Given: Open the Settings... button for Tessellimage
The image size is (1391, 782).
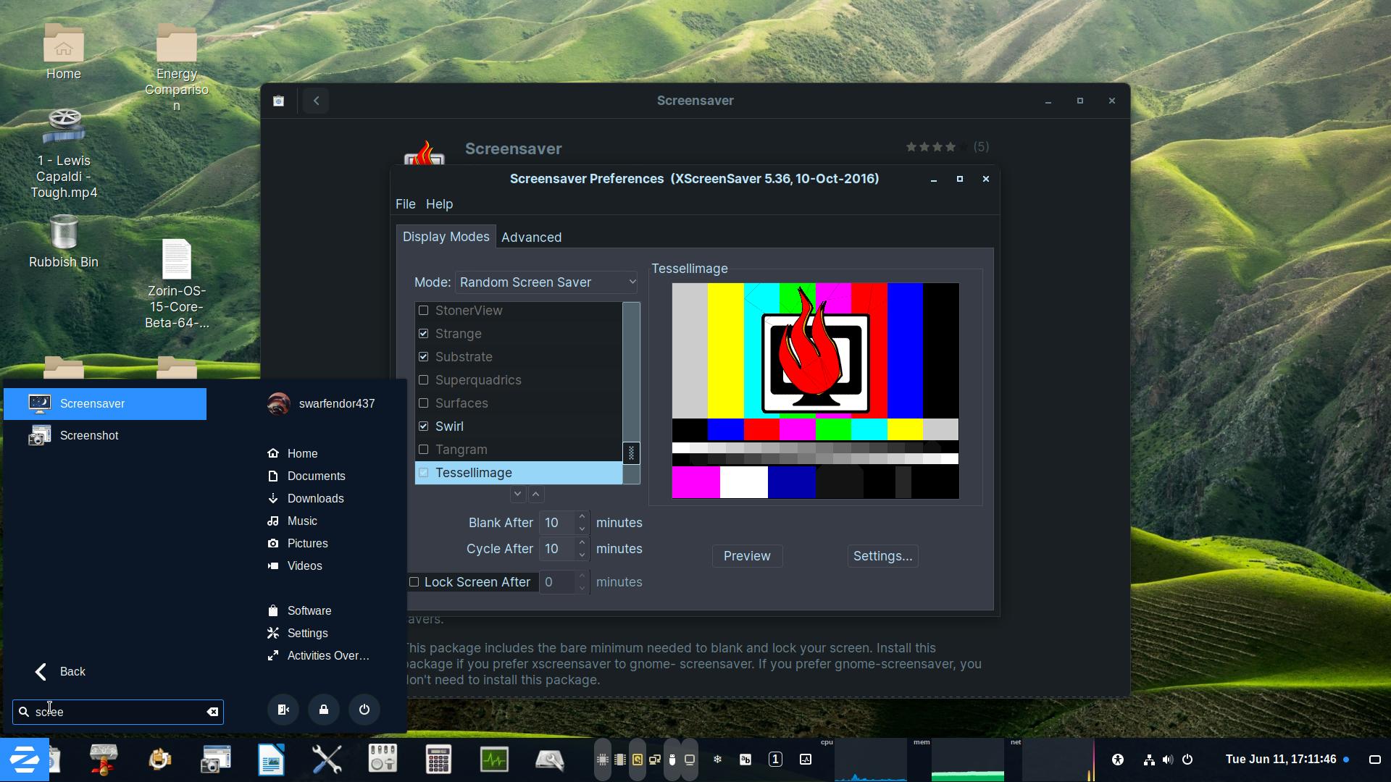Looking at the screenshot, I should click(x=882, y=556).
